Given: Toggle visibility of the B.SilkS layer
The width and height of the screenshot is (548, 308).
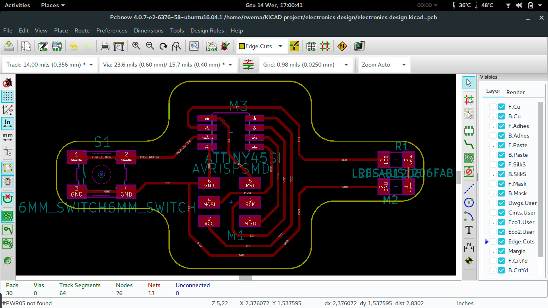Looking at the screenshot, I should tap(501, 174).
